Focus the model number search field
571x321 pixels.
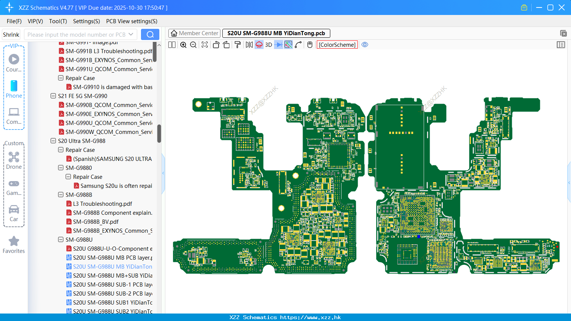(x=76, y=34)
